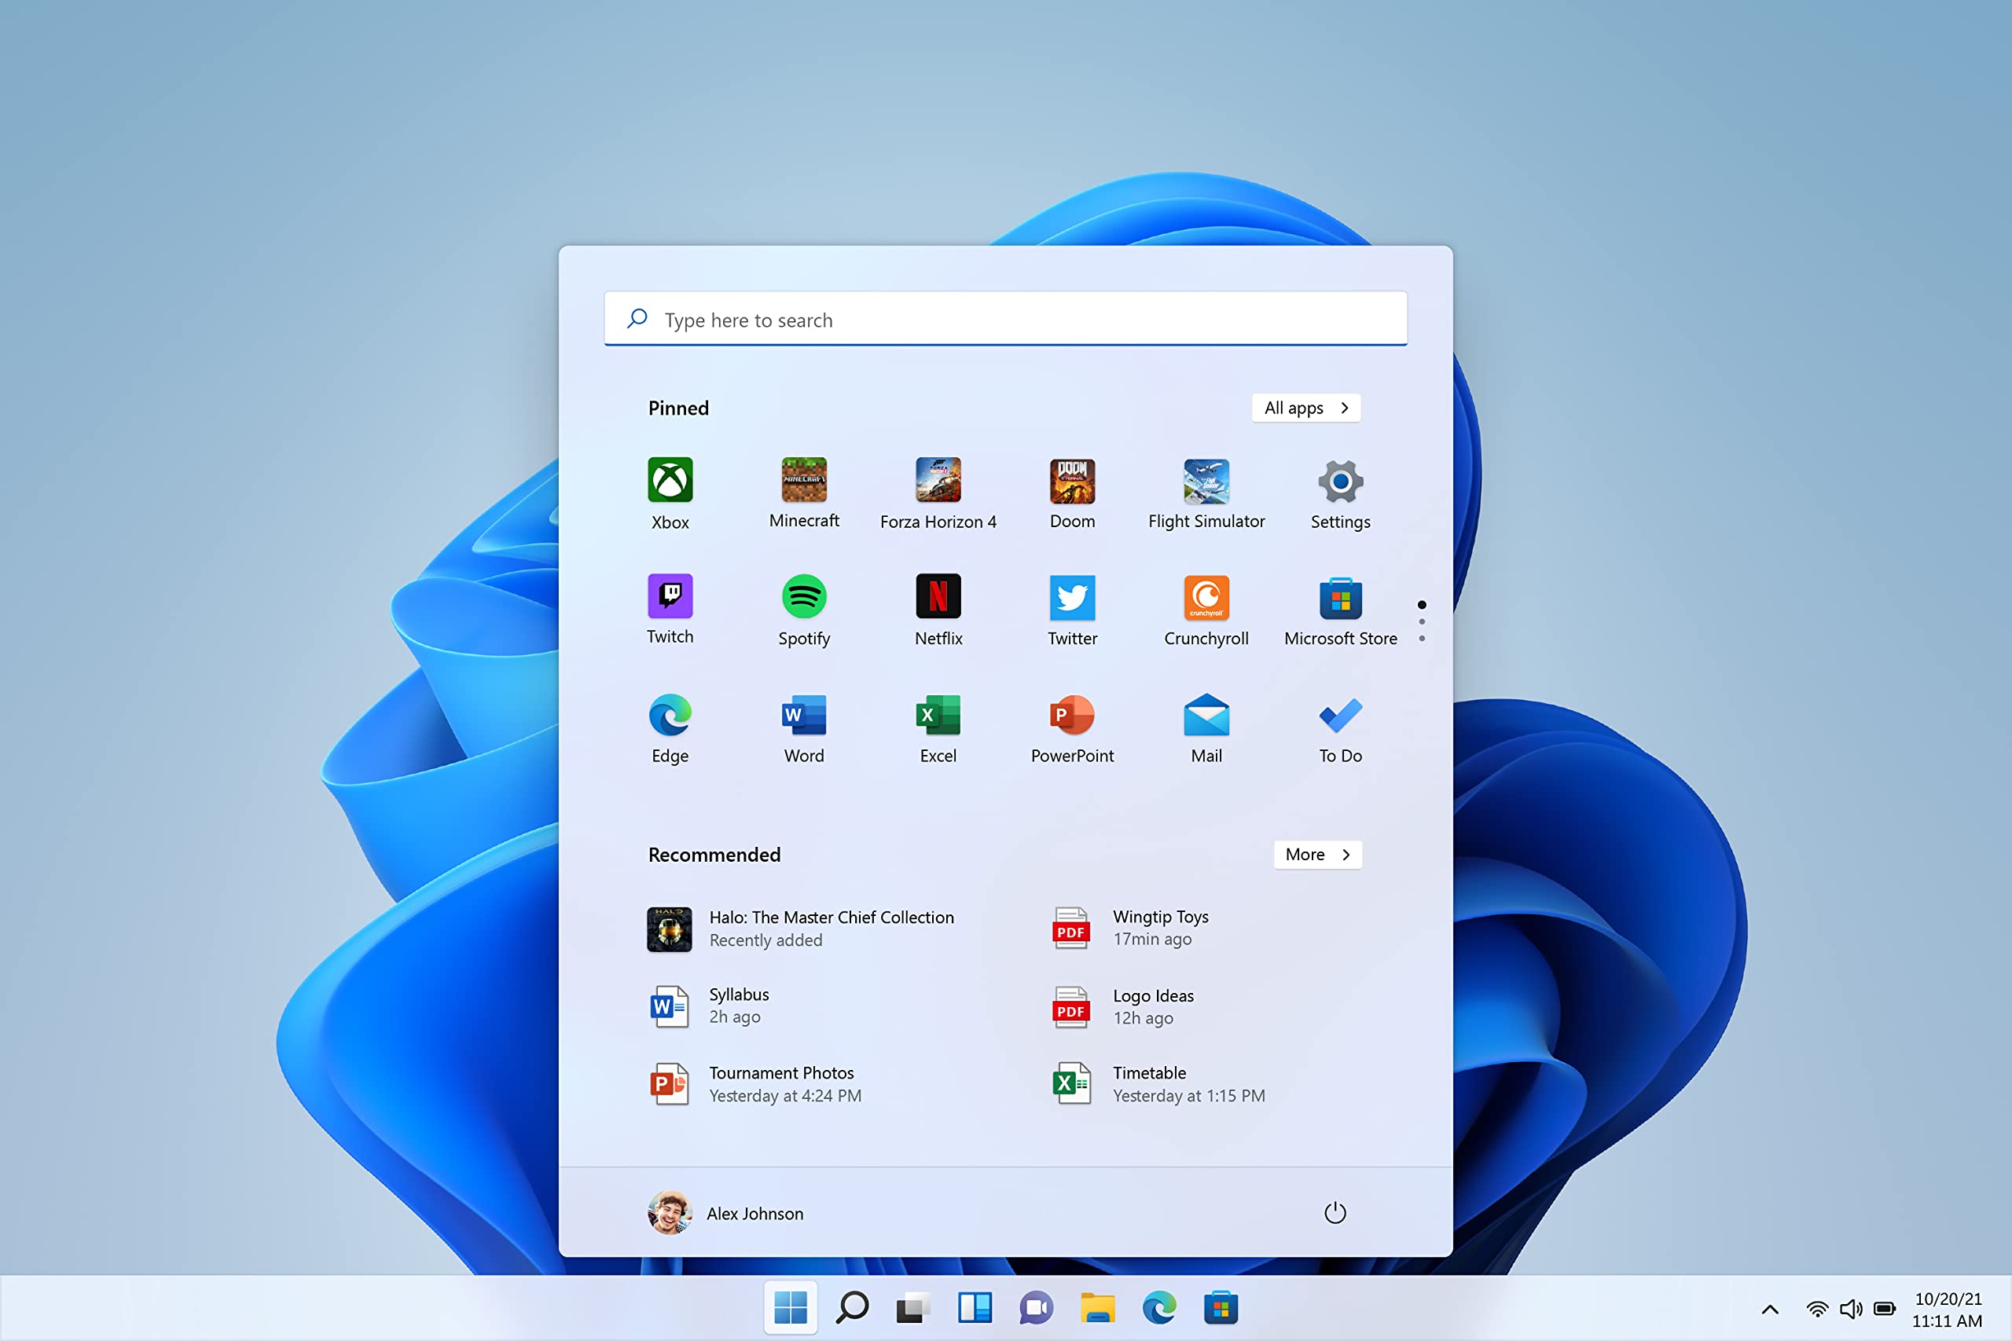
Task: Launch Forza Horizon 4
Action: (938, 482)
